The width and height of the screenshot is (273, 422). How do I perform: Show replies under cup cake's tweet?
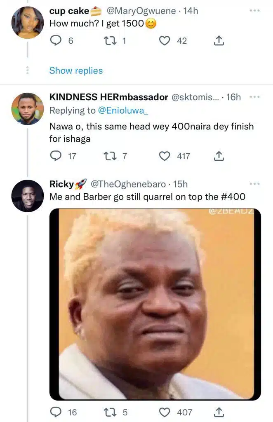(76, 70)
